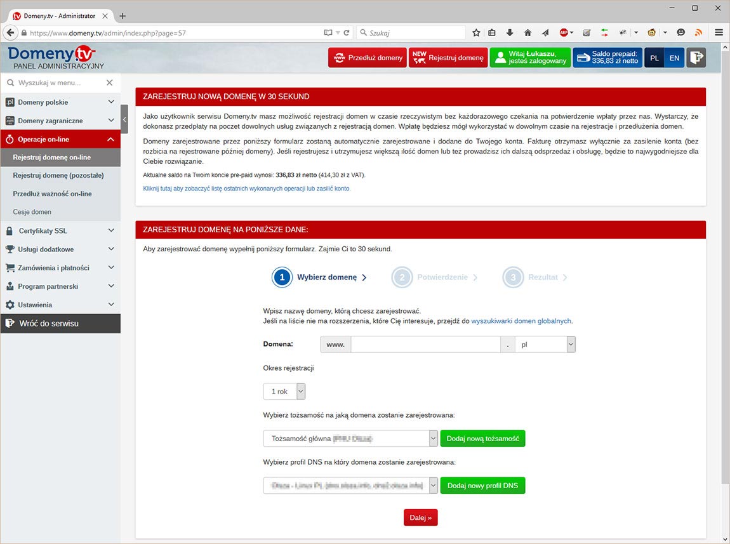The height and width of the screenshot is (544, 730).
Task: Open 'Cesje domen' sidebar item
Action: point(32,212)
